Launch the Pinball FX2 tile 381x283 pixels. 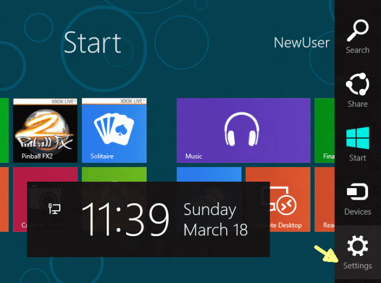pos(45,131)
